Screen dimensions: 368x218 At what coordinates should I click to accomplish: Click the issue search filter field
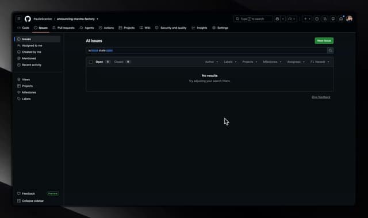206,51
